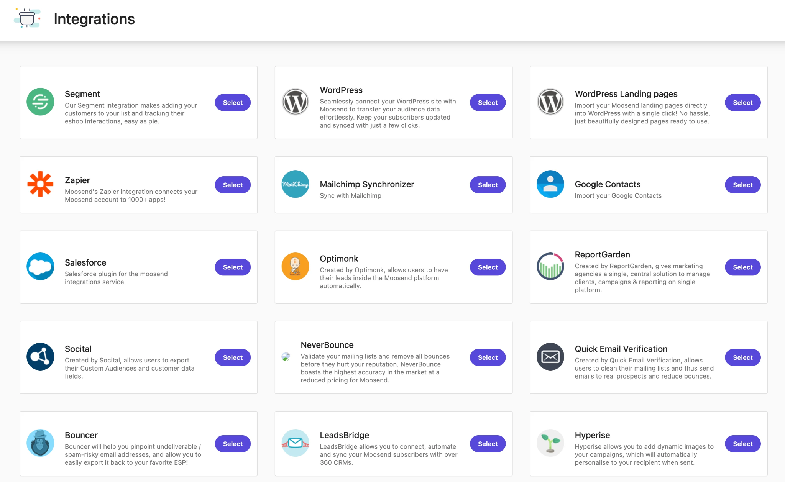Select the ReportGarden integration
The width and height of the screenshot is (785, 482).
pos(742,267)
